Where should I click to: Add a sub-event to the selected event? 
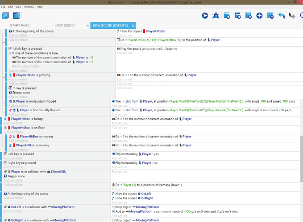237,16
